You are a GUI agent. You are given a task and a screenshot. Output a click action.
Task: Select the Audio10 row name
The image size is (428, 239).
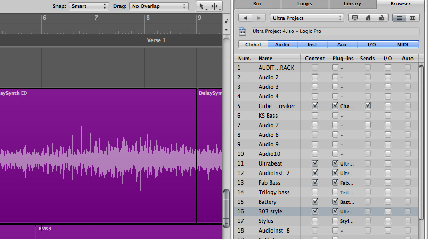point(269,154)
